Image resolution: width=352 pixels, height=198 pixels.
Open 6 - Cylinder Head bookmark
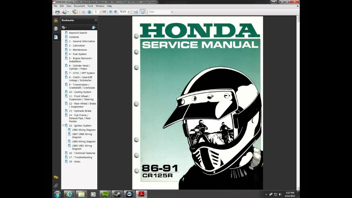(79, 67)
